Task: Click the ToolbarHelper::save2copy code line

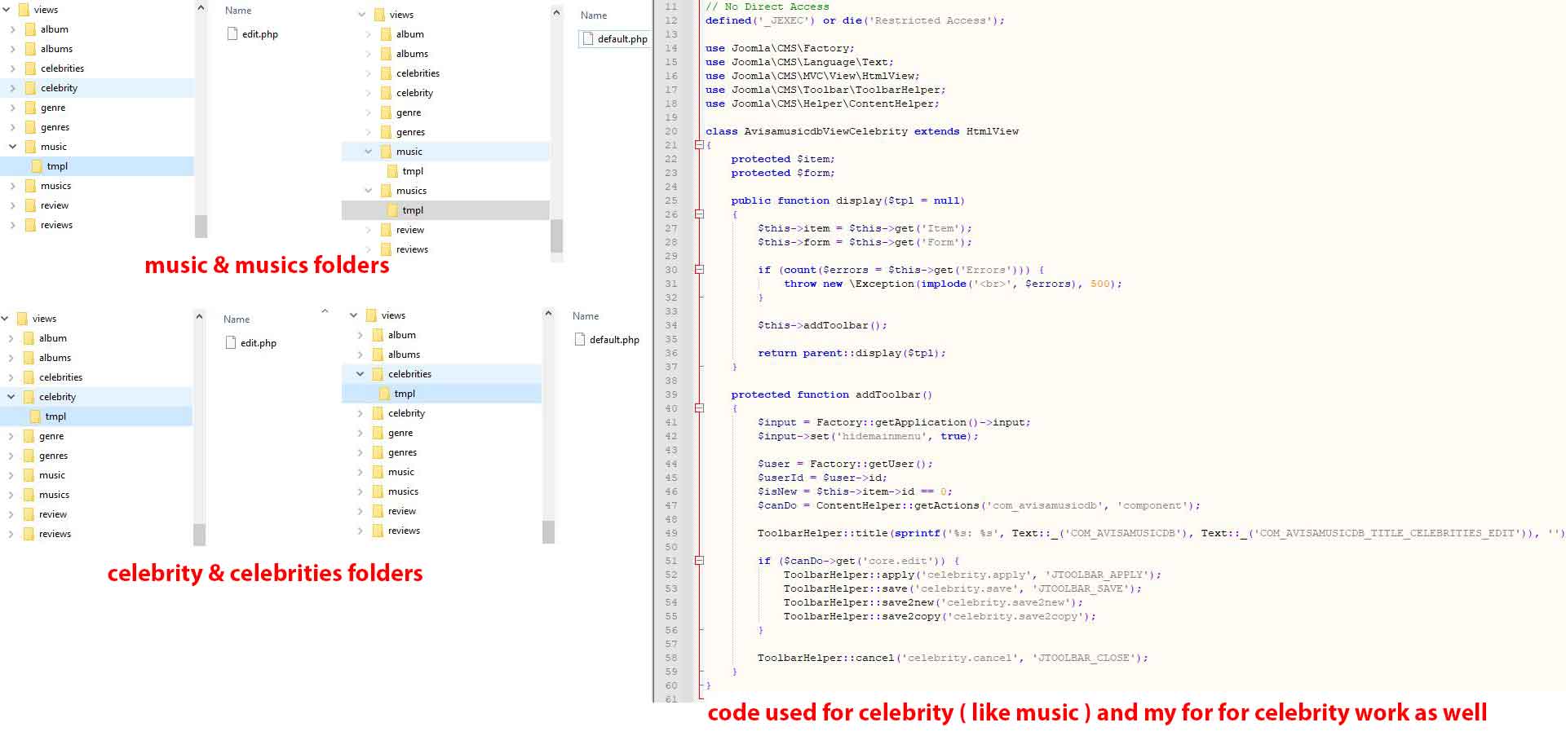Action: pos(940,616)
